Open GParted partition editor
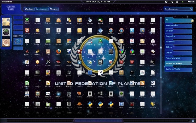 coord(59,73)
